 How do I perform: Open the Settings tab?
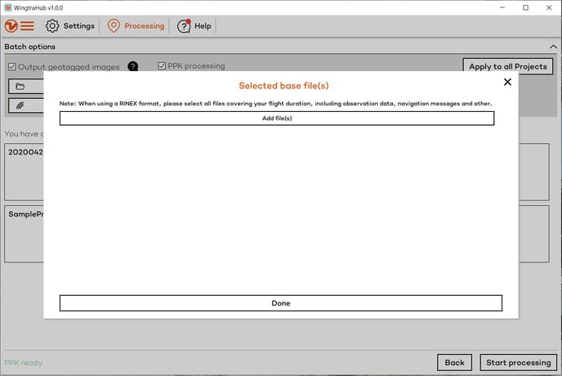[x=78, y=26]
